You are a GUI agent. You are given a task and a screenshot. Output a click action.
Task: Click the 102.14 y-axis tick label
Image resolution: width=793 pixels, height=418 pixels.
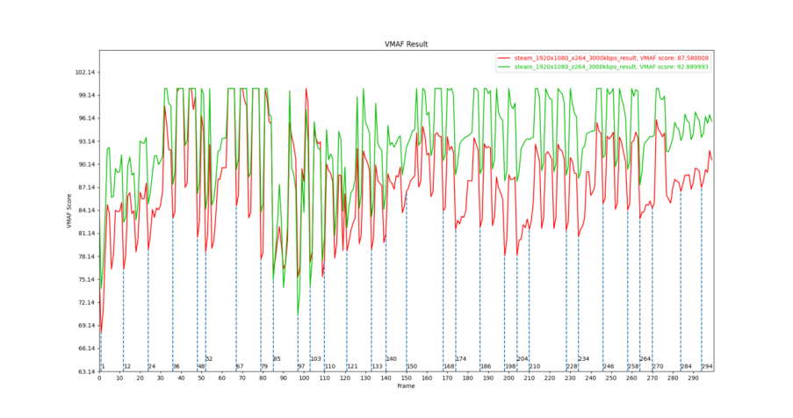pos(85,72)
